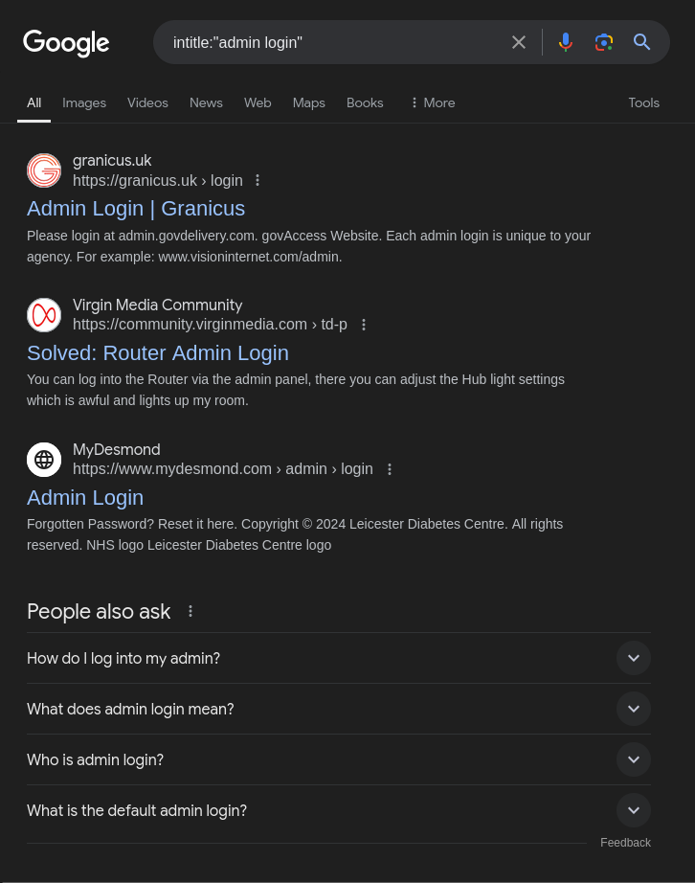The height and width of the screenshot is (883, 695).
Task: Open options menu for granicus.uk result
Action: coord(258,180)
